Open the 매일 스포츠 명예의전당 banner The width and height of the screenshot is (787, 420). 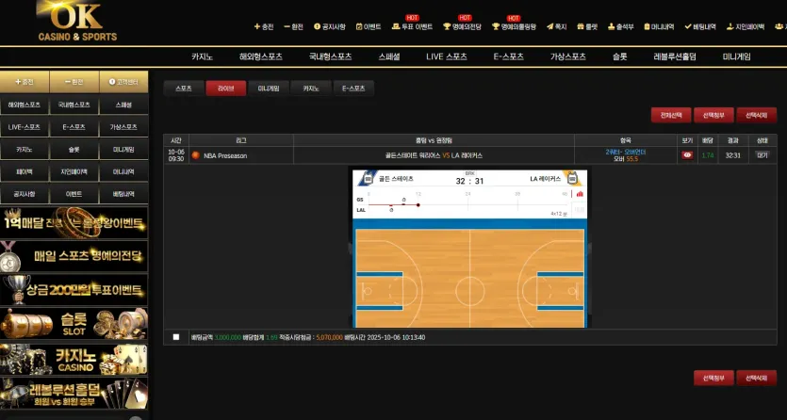pos(74,256)
